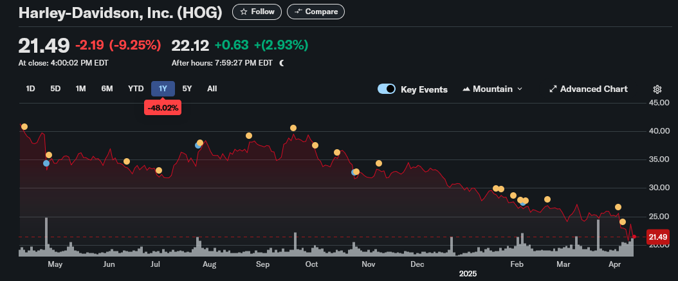Click the 45.00 axis label
Viewport: 678px width, 281px height.
tap(659, 103)
